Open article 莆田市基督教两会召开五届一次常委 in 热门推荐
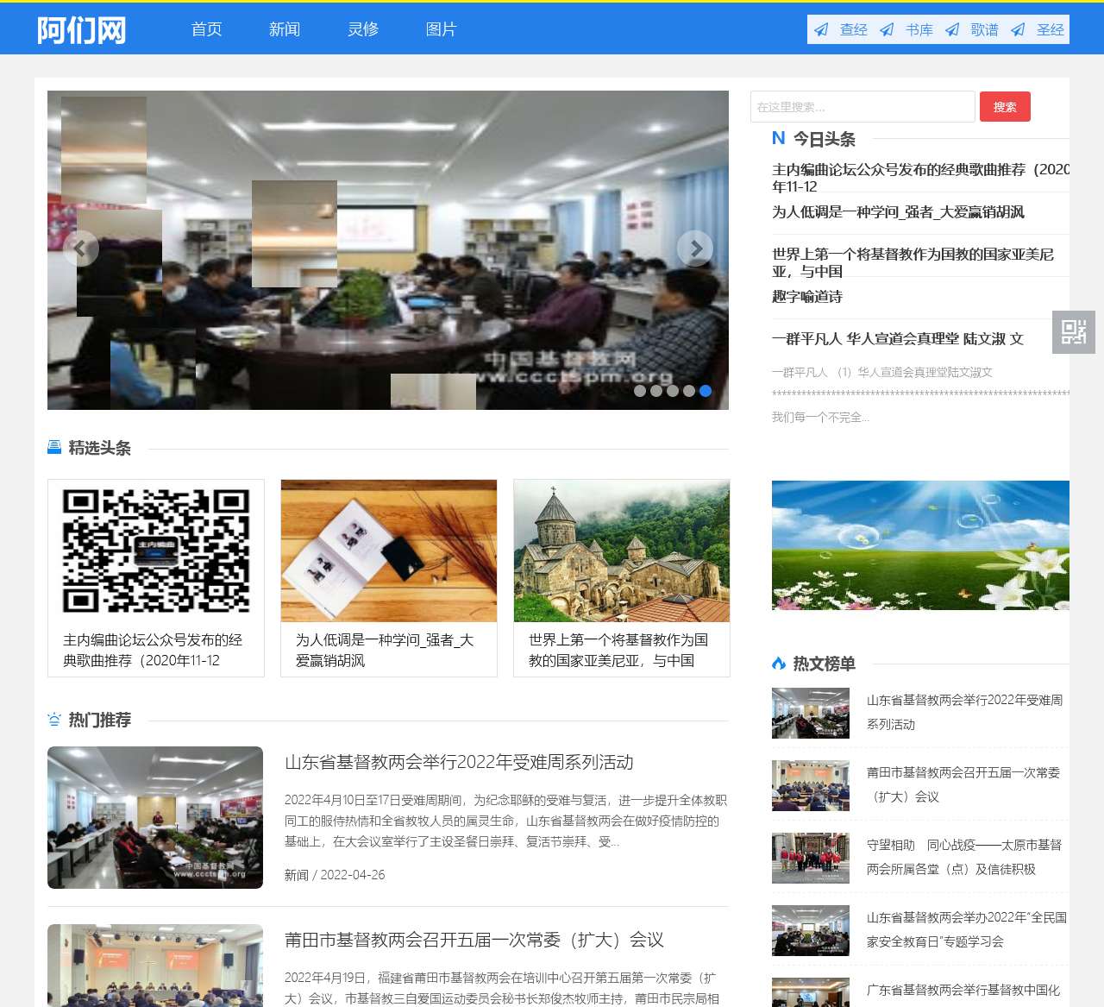 coord(474,940)
